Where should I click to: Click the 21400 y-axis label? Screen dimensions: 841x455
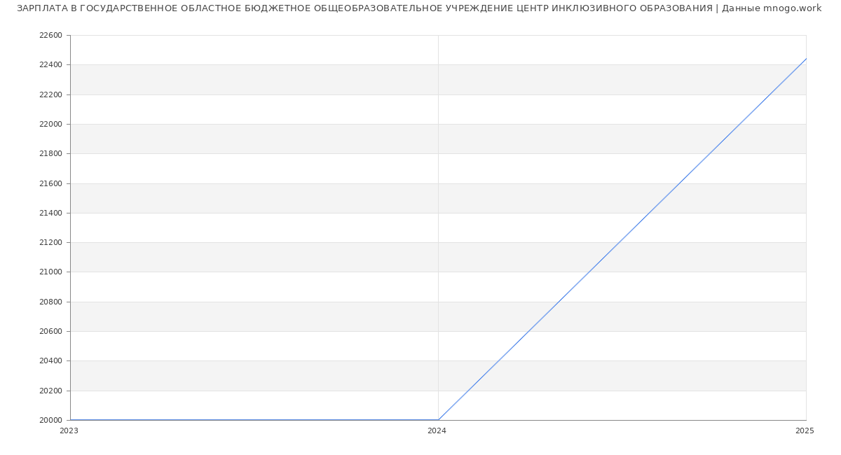(50, 213)
